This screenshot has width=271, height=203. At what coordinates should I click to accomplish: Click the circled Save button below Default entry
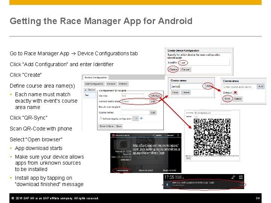(x=227, y=99)
